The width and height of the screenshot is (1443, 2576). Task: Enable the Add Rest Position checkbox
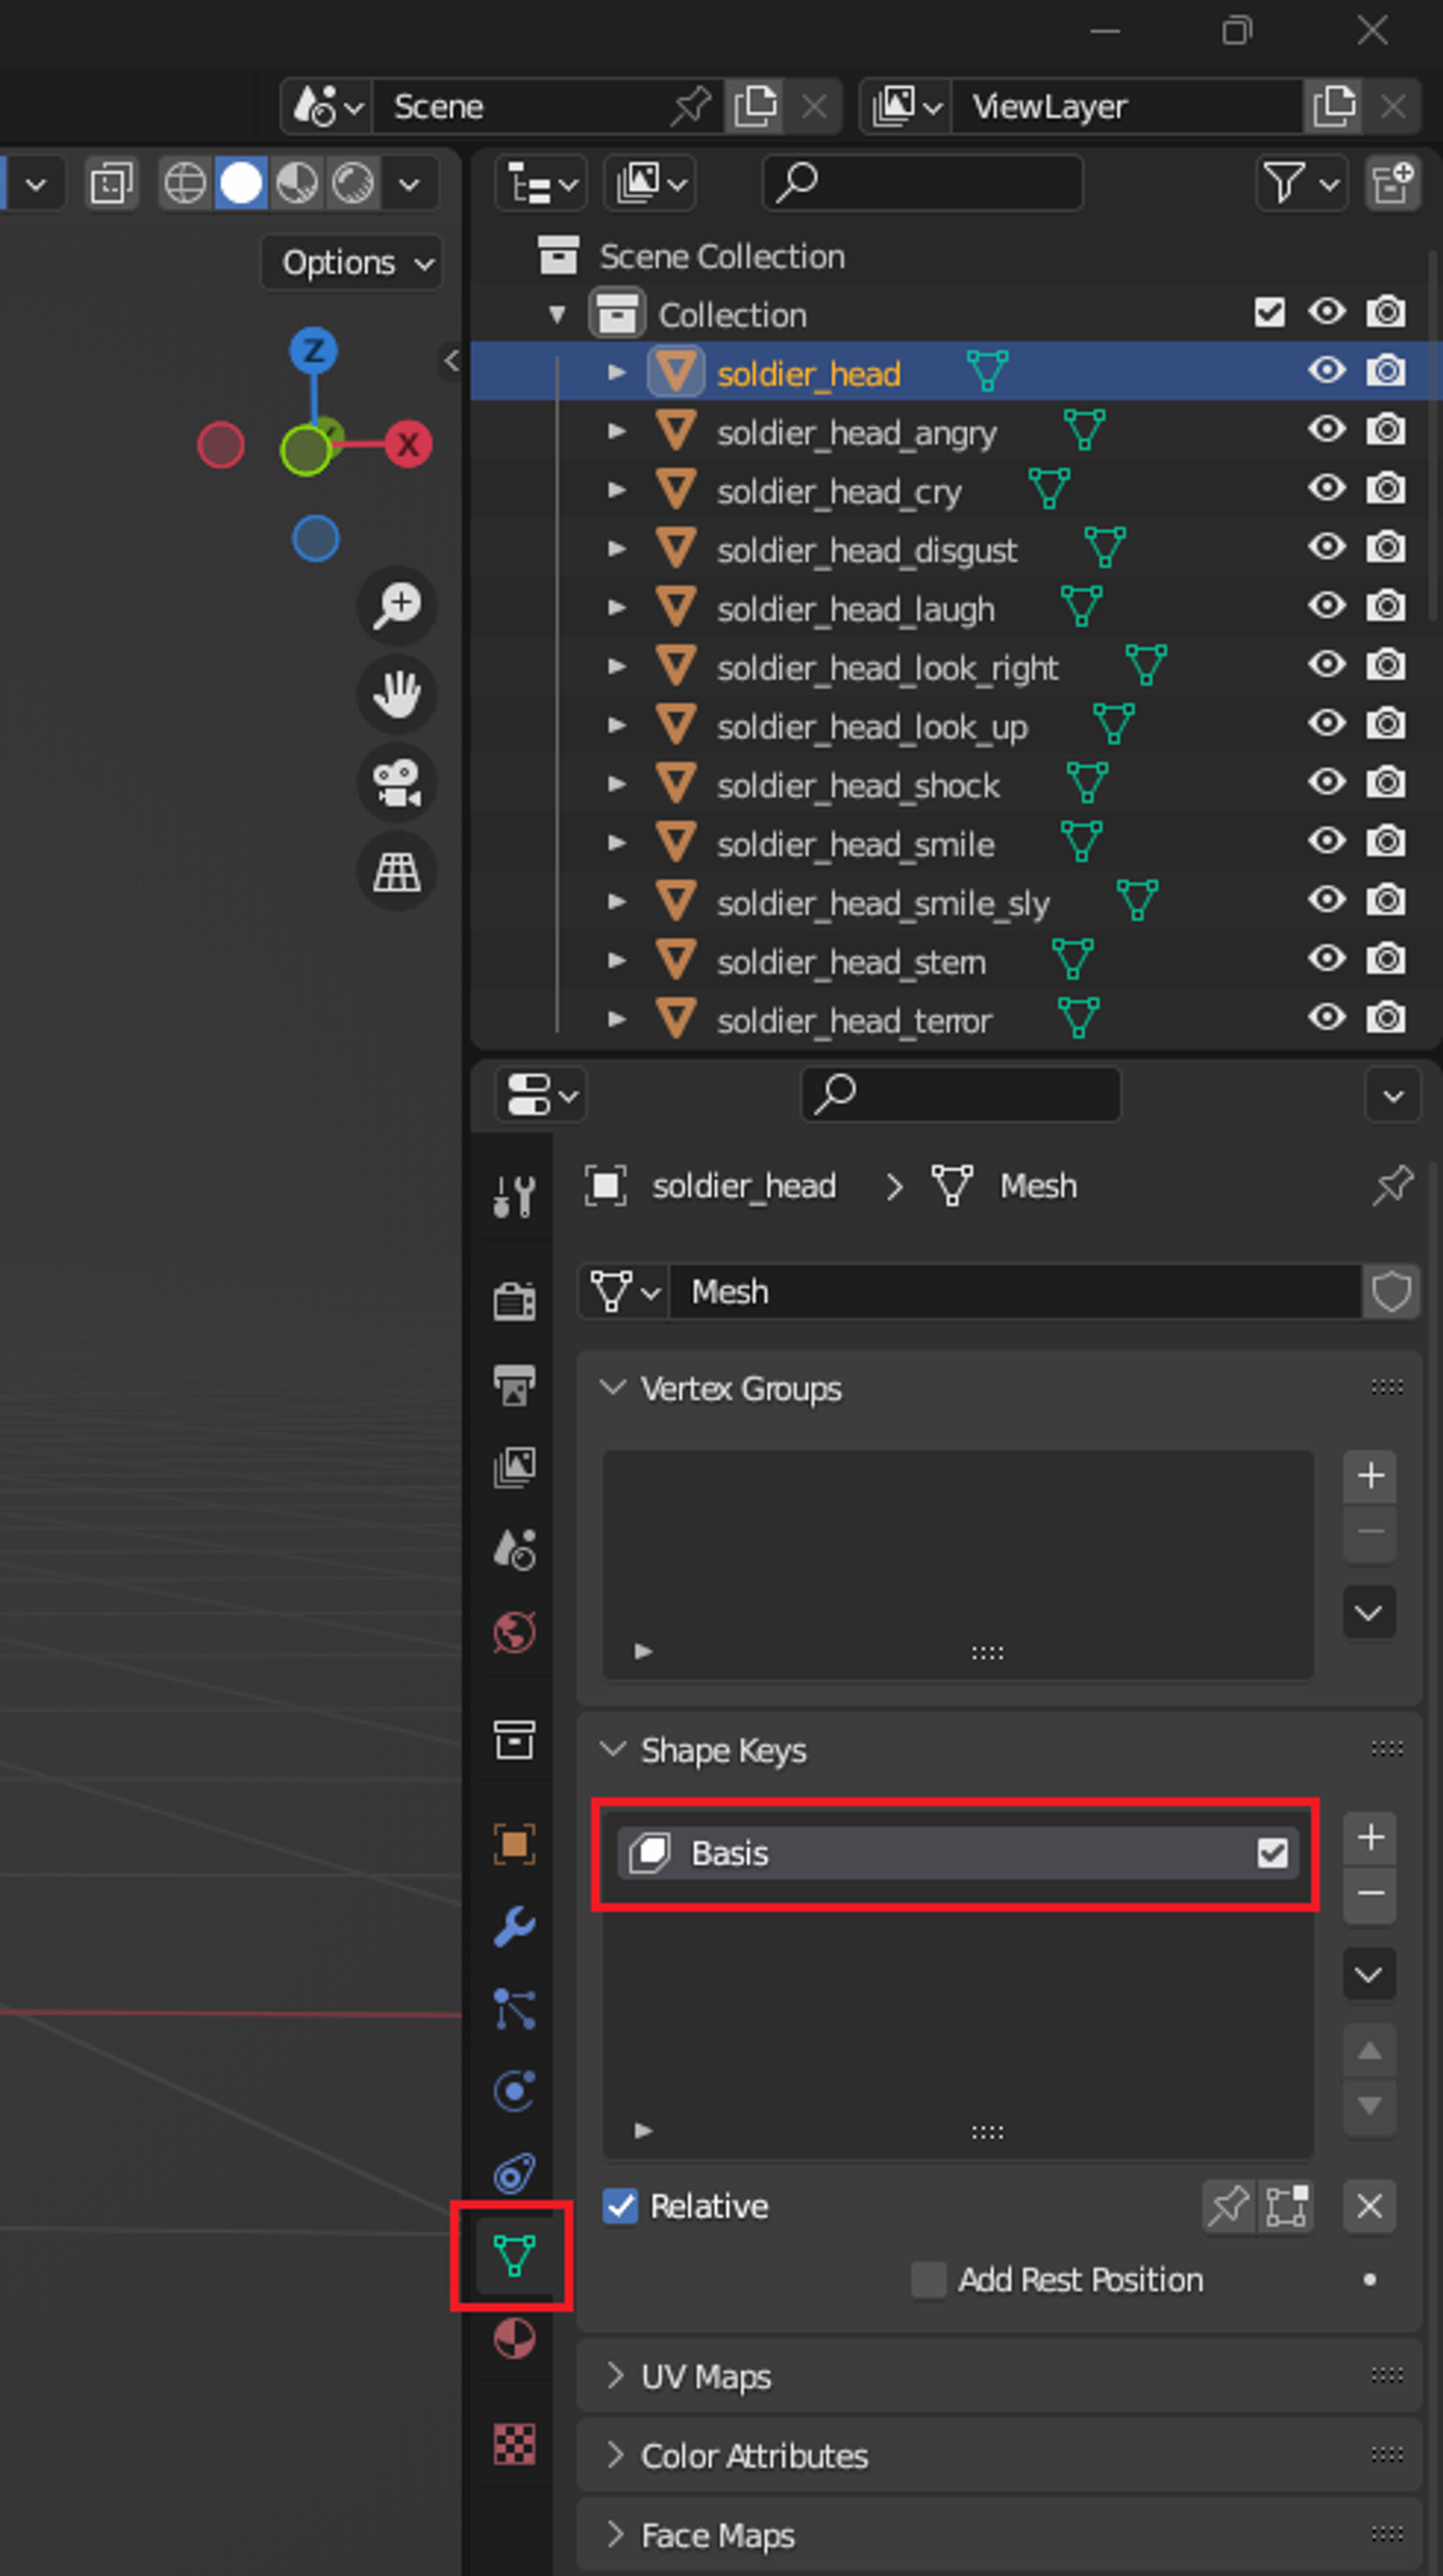click(929, 2279)
